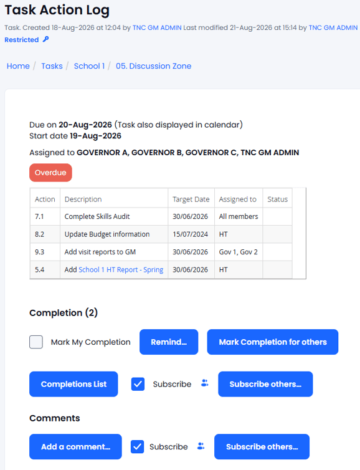This screenshot has height=470, width=360.
Task: Open the Remind... dialog button
Action: (169, 342)
